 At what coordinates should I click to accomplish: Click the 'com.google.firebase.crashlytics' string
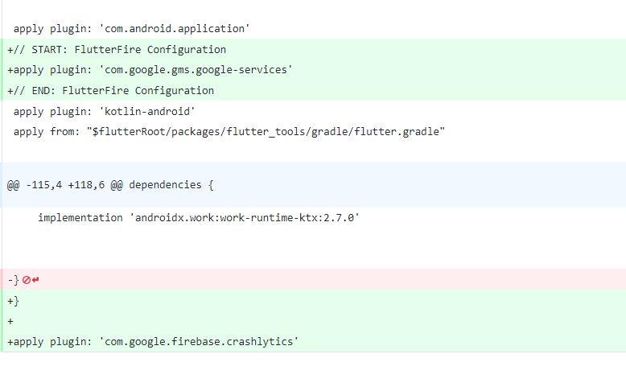tap(199, 342)
